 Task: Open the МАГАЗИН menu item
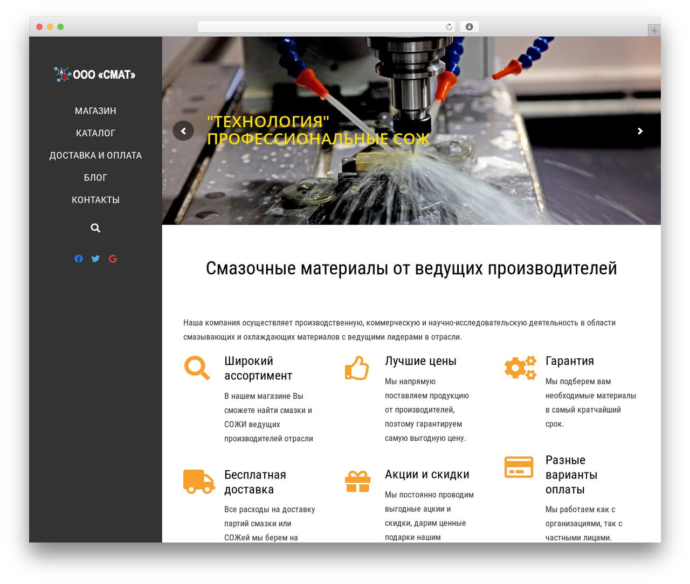(95, 110)
